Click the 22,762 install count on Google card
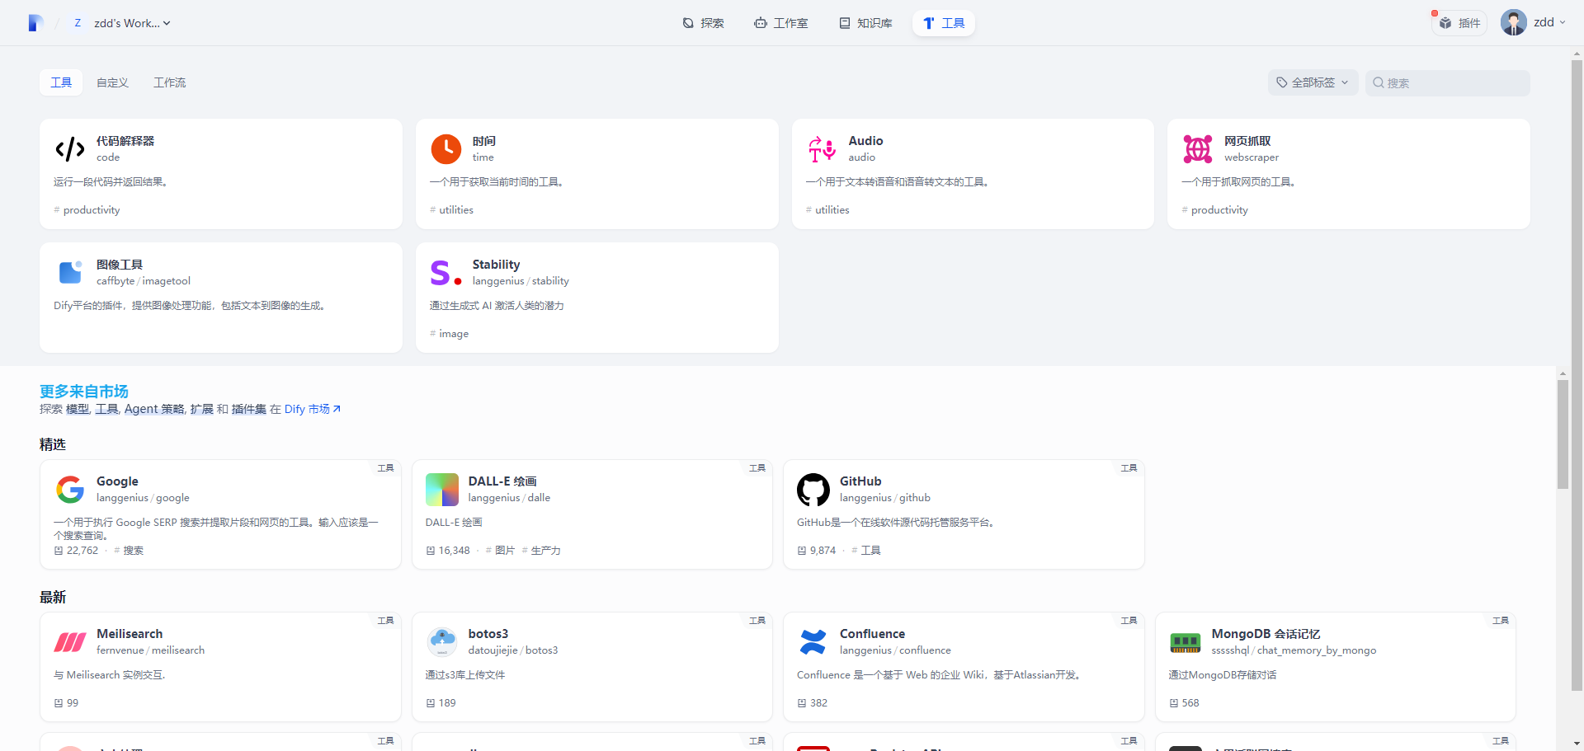The image size is (1584, 751). 76,551
